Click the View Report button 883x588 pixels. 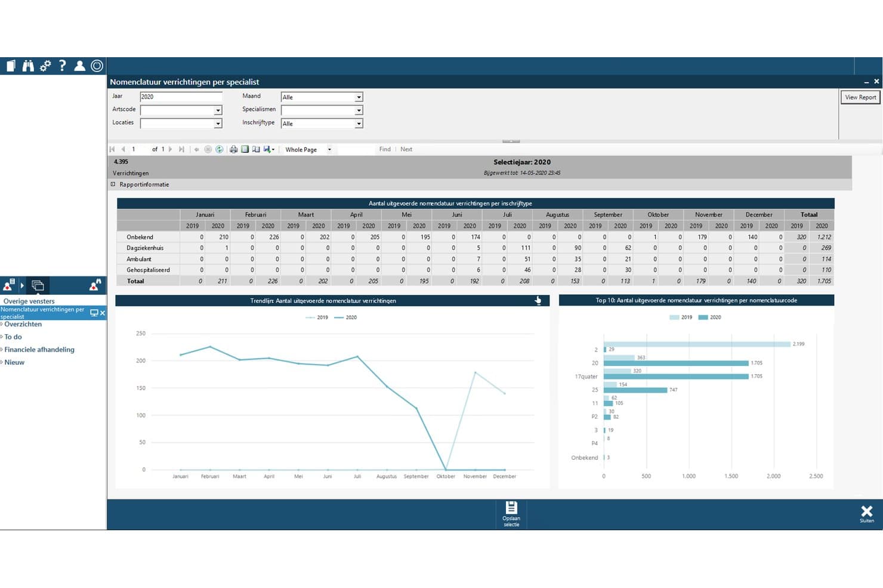click(860, 97)
